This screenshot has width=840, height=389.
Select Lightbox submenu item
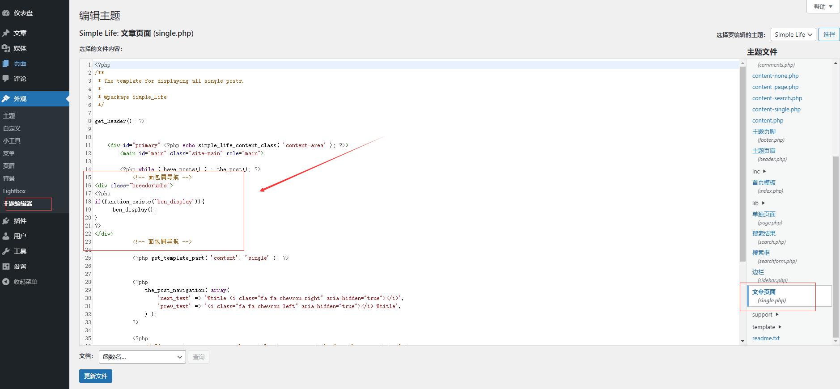[x=14, y=191]
